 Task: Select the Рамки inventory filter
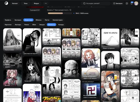pos(27,24)
